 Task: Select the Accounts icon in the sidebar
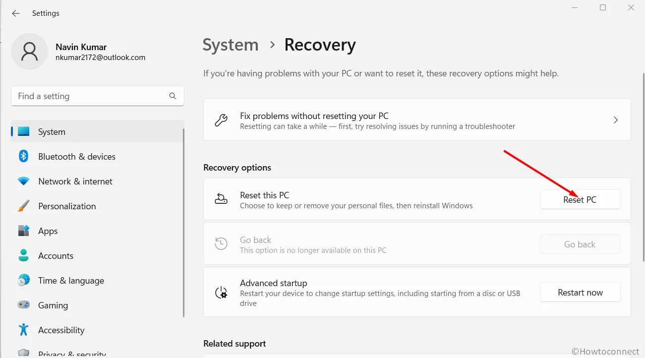coord(24,255)
